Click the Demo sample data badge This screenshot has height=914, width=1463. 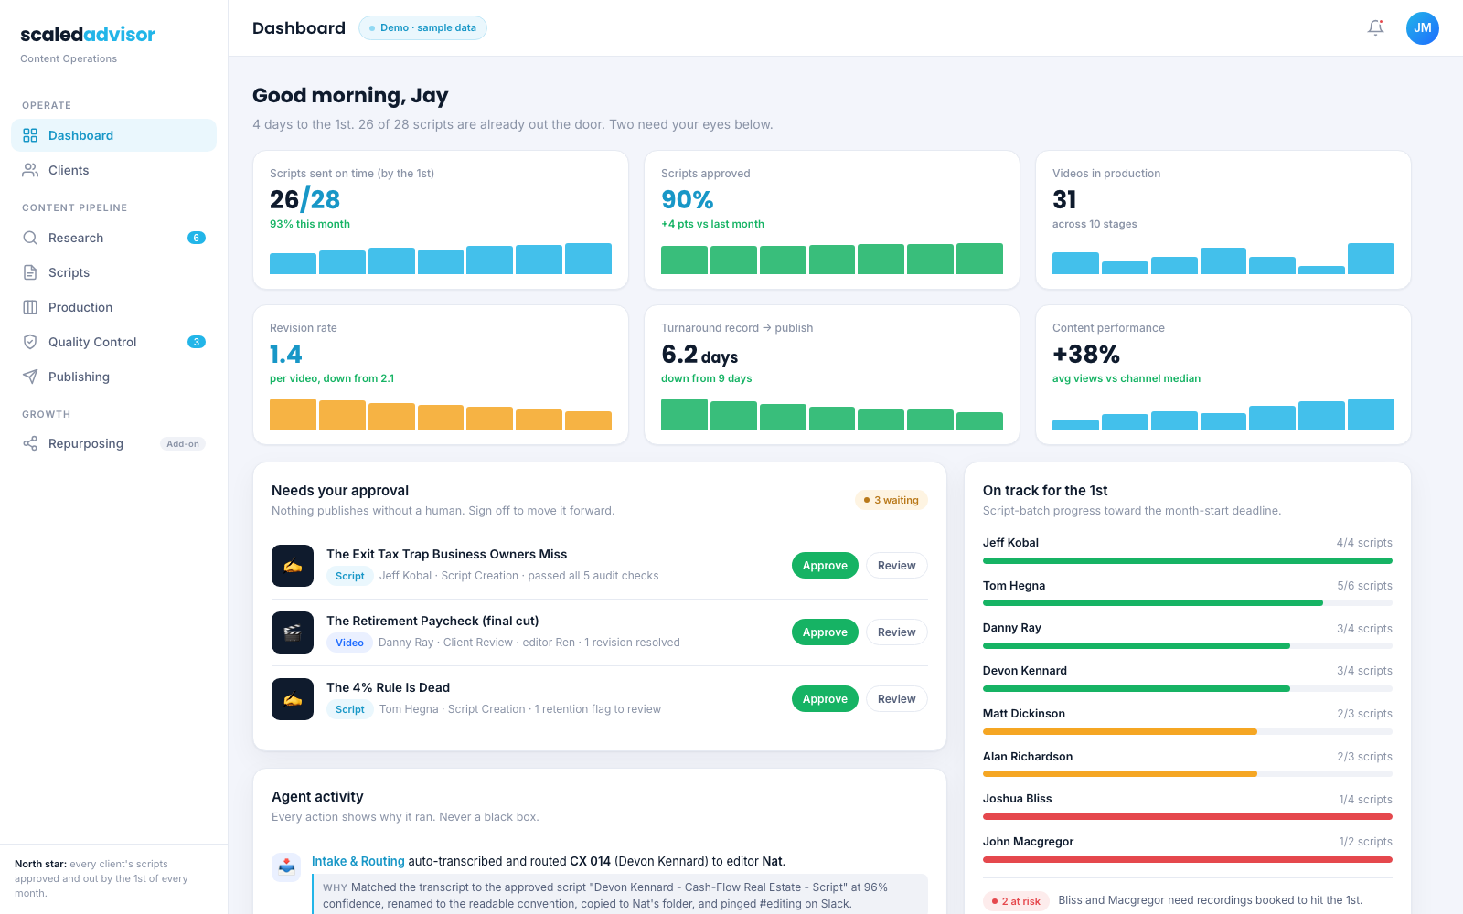click(x=422, y=28)
